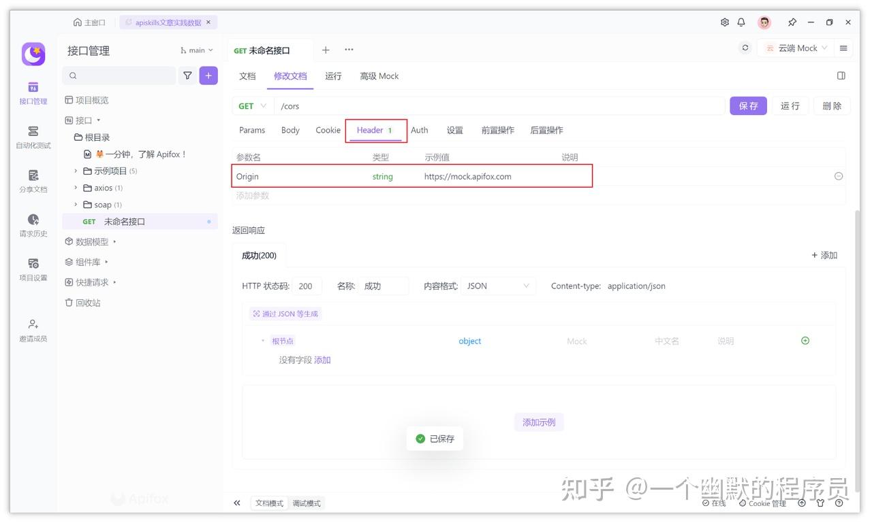This screenshot has height=523, width=872.
Task: Click the notification bell icon
Action: pyautogui.click(x=741, y=22)
